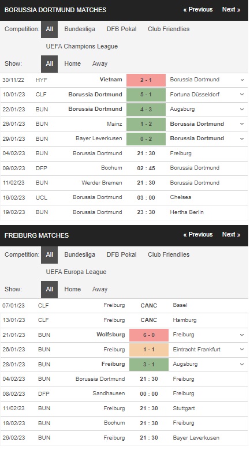Open Chelsea team link in UCL row
Screen dimensions: 250x450
pos(181,197)
